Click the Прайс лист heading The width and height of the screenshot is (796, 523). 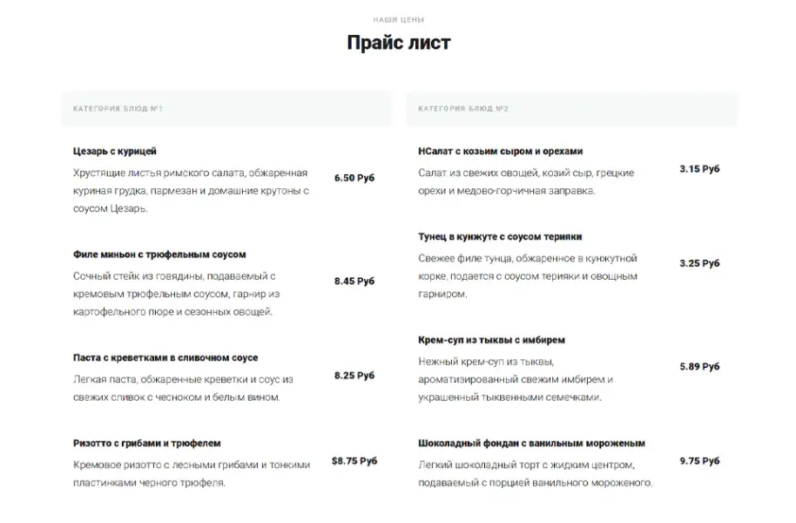398,42
